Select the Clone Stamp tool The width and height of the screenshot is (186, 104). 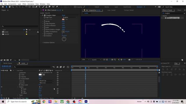coord(46,7)
